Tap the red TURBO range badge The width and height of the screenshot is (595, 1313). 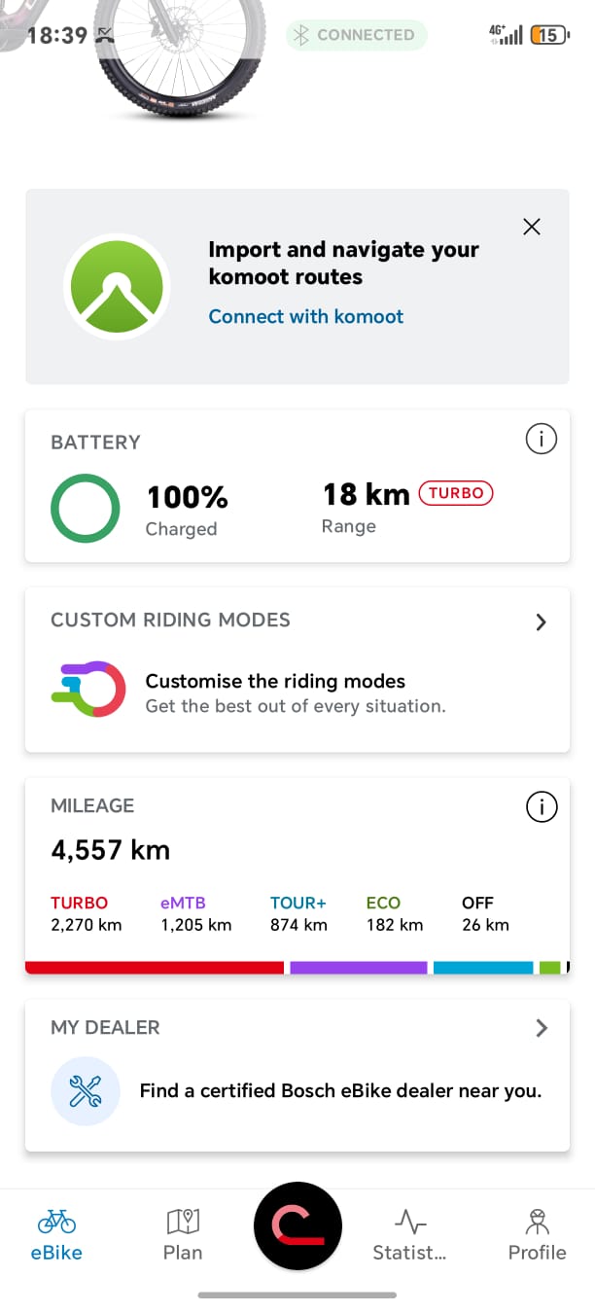point(456,493)
